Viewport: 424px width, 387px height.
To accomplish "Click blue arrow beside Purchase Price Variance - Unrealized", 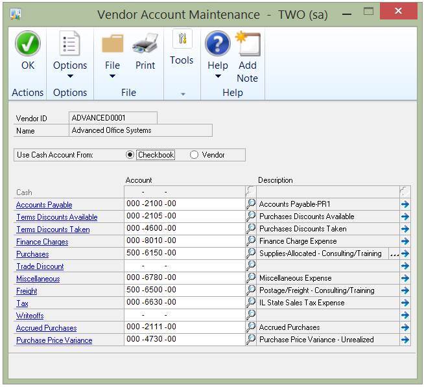I will [405, 340].
